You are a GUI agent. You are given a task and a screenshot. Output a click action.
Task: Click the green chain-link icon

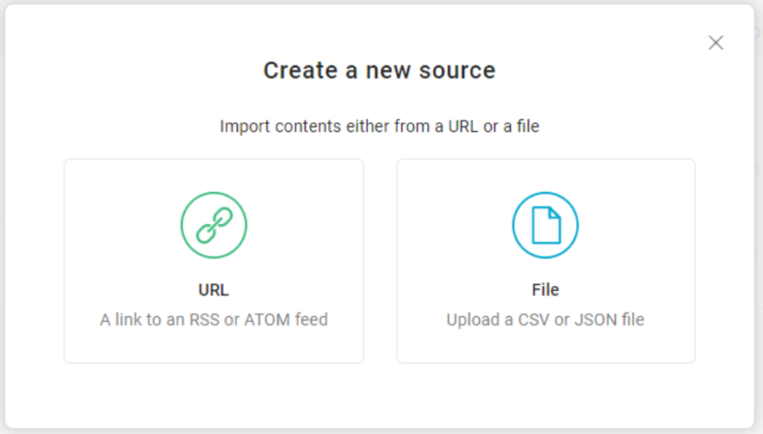(x=214, y=225)
